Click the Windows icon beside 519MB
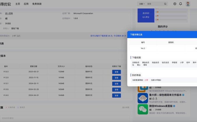The height and width of the screenshot is (122, 197). tap(150, 88)
